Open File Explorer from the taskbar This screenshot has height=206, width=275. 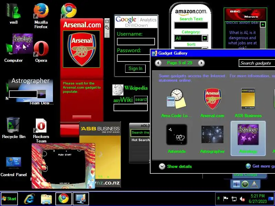[x=46, y=199]
